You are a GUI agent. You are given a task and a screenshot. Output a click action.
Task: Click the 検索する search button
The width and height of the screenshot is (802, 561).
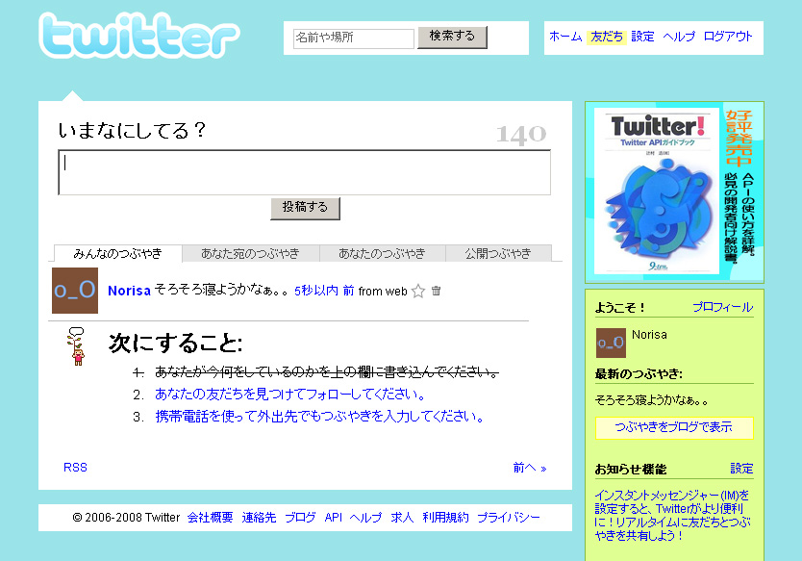click(x=452, y=37)
